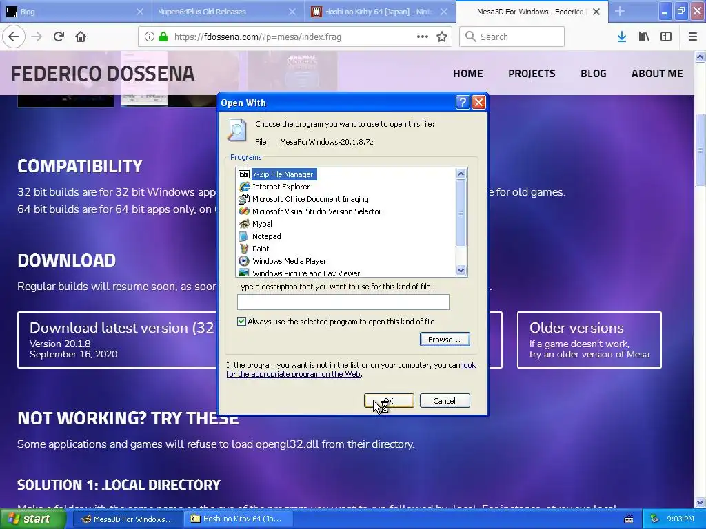Activate Mesa3D For Windows taskbar button

coord(128,519)
